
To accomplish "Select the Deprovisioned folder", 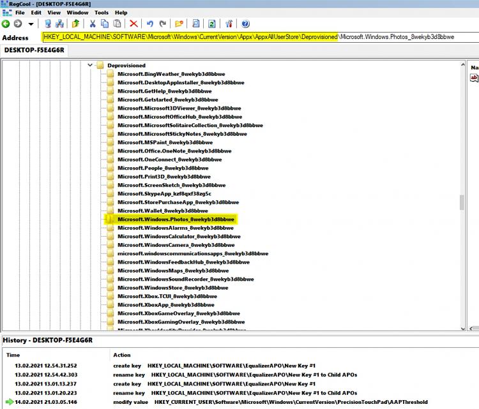I will (x=126, y=65).
